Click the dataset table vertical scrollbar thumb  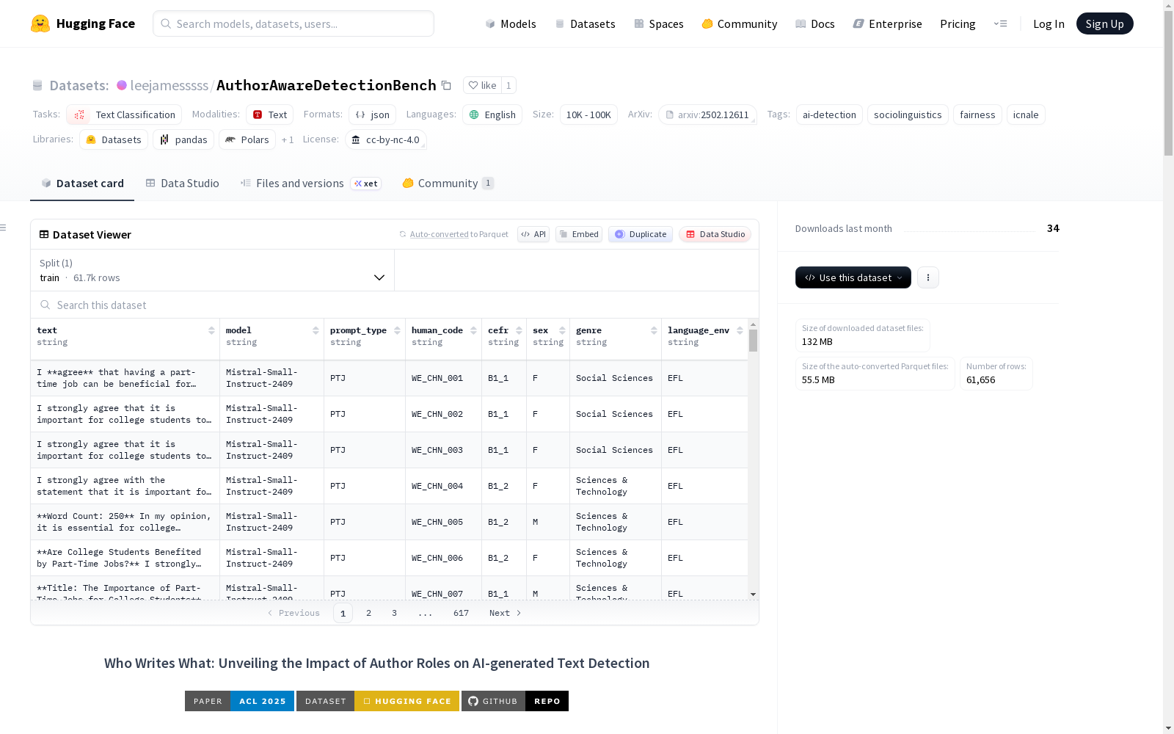(x=753, y=341)
